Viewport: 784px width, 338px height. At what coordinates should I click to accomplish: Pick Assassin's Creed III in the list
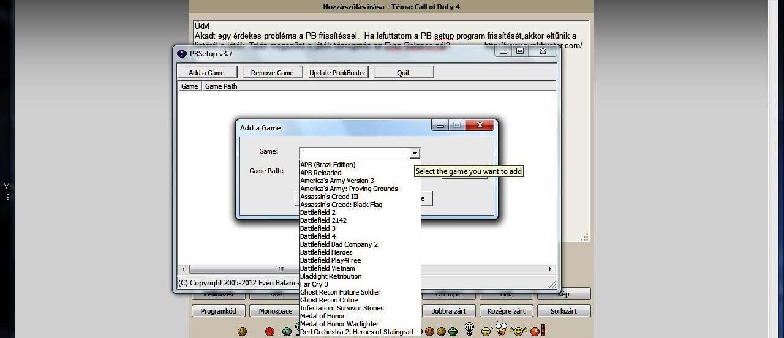(x=360, y=197)
